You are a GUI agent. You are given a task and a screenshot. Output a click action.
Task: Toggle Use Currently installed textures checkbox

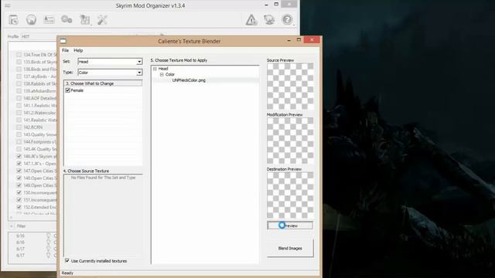(x=67, y=261)
